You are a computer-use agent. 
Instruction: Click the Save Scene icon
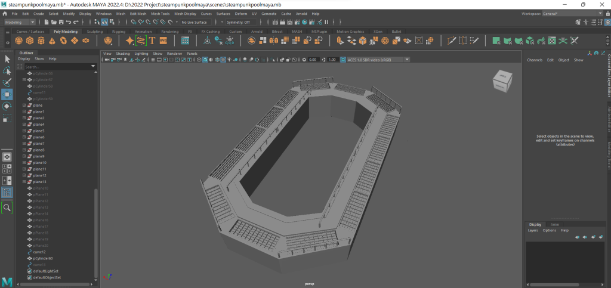[61, 22]
